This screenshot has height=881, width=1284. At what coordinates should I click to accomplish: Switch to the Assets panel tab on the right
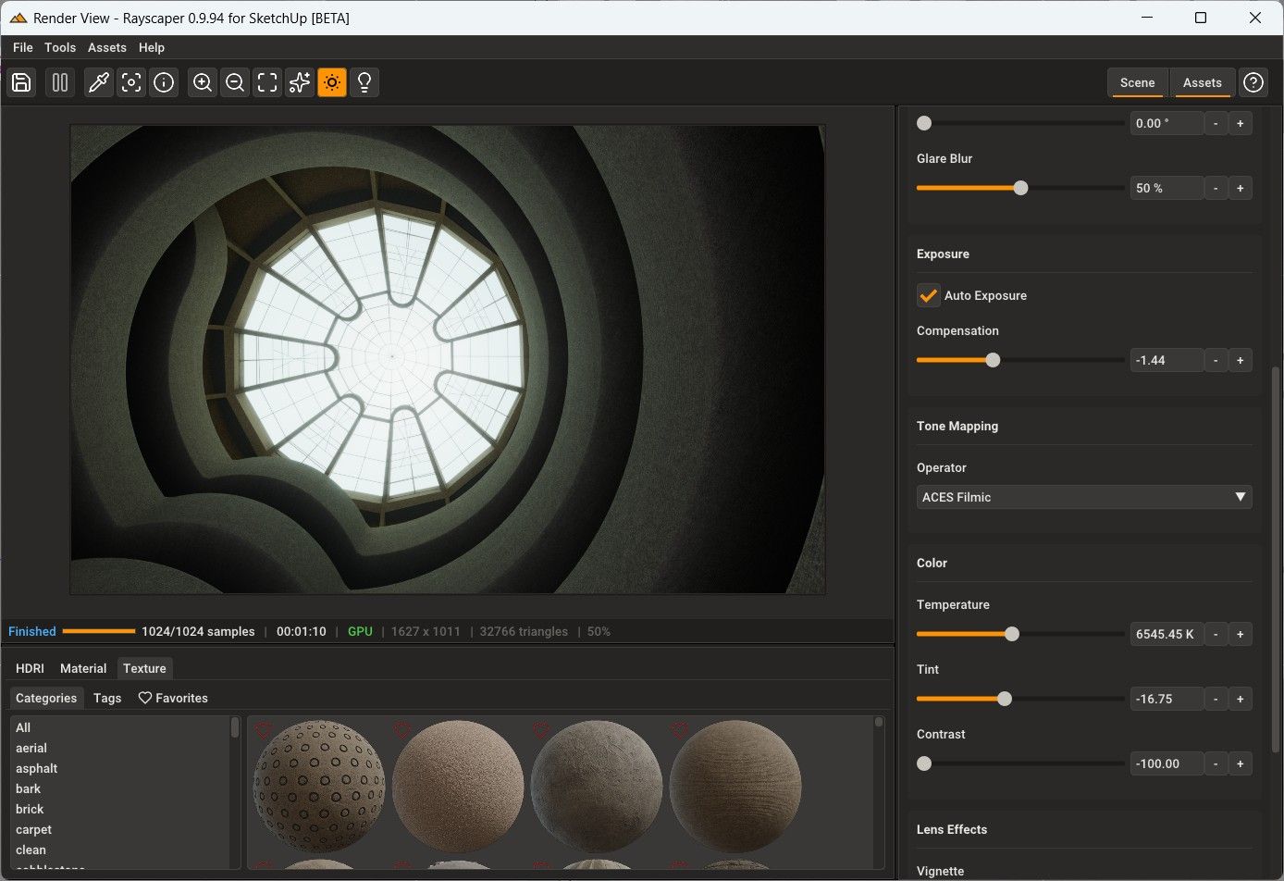tap(1203, 82)
